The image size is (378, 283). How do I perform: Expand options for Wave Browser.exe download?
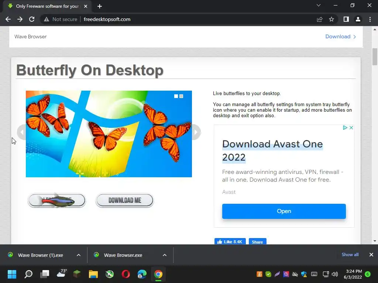pyautogui.click(x=165, y=255)
